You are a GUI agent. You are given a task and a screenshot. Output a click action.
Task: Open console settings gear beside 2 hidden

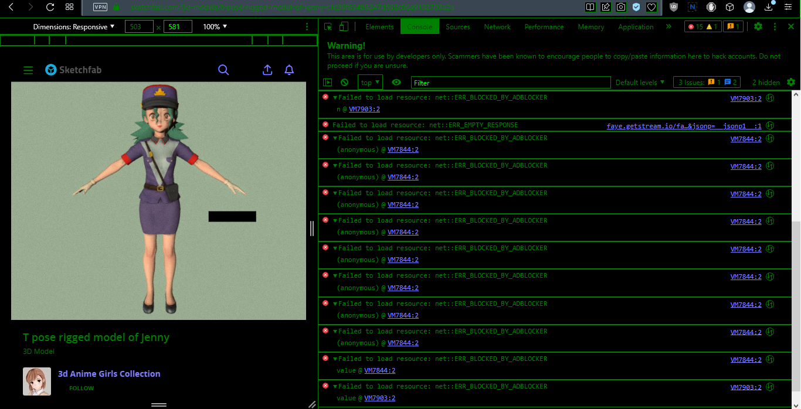[x=791, y=83]
